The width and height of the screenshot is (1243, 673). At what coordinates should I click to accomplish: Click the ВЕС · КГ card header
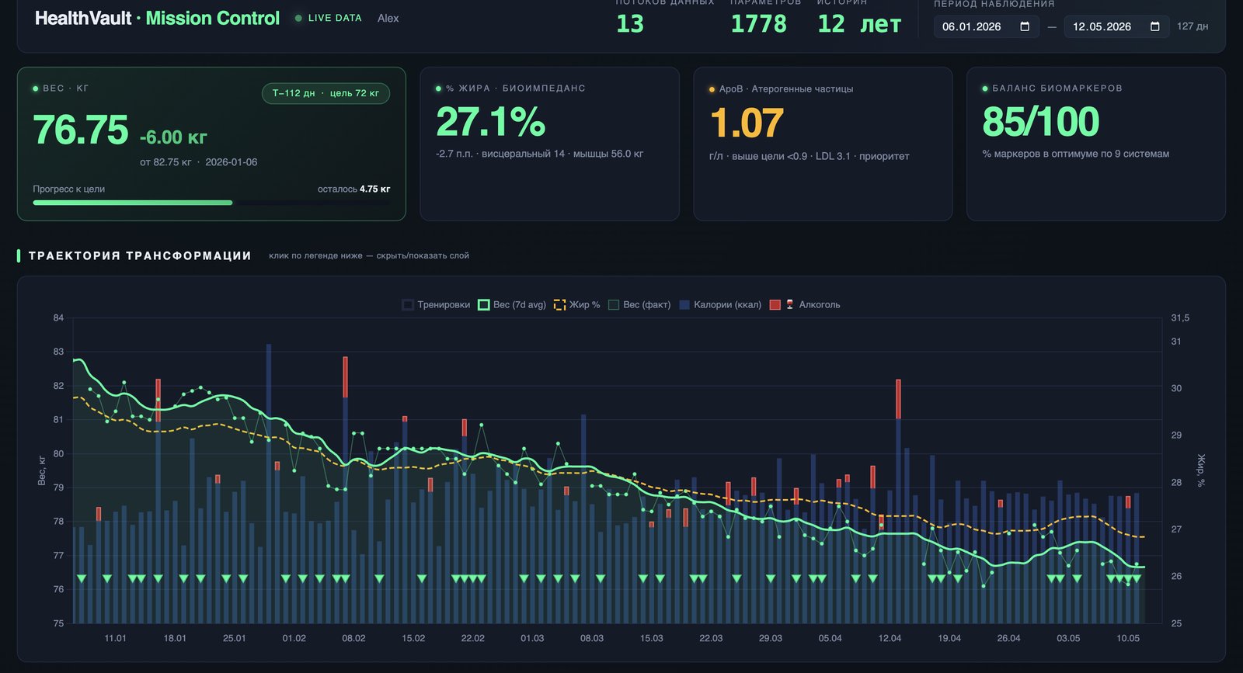point(61,88)
